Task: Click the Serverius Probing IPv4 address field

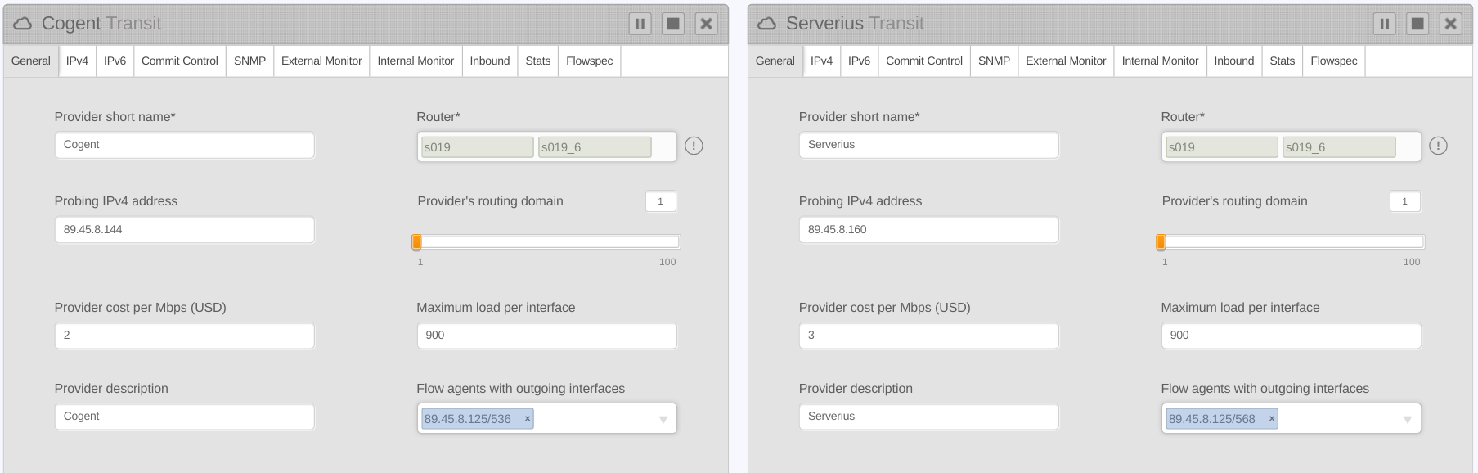Action: [x=928, y=230]
